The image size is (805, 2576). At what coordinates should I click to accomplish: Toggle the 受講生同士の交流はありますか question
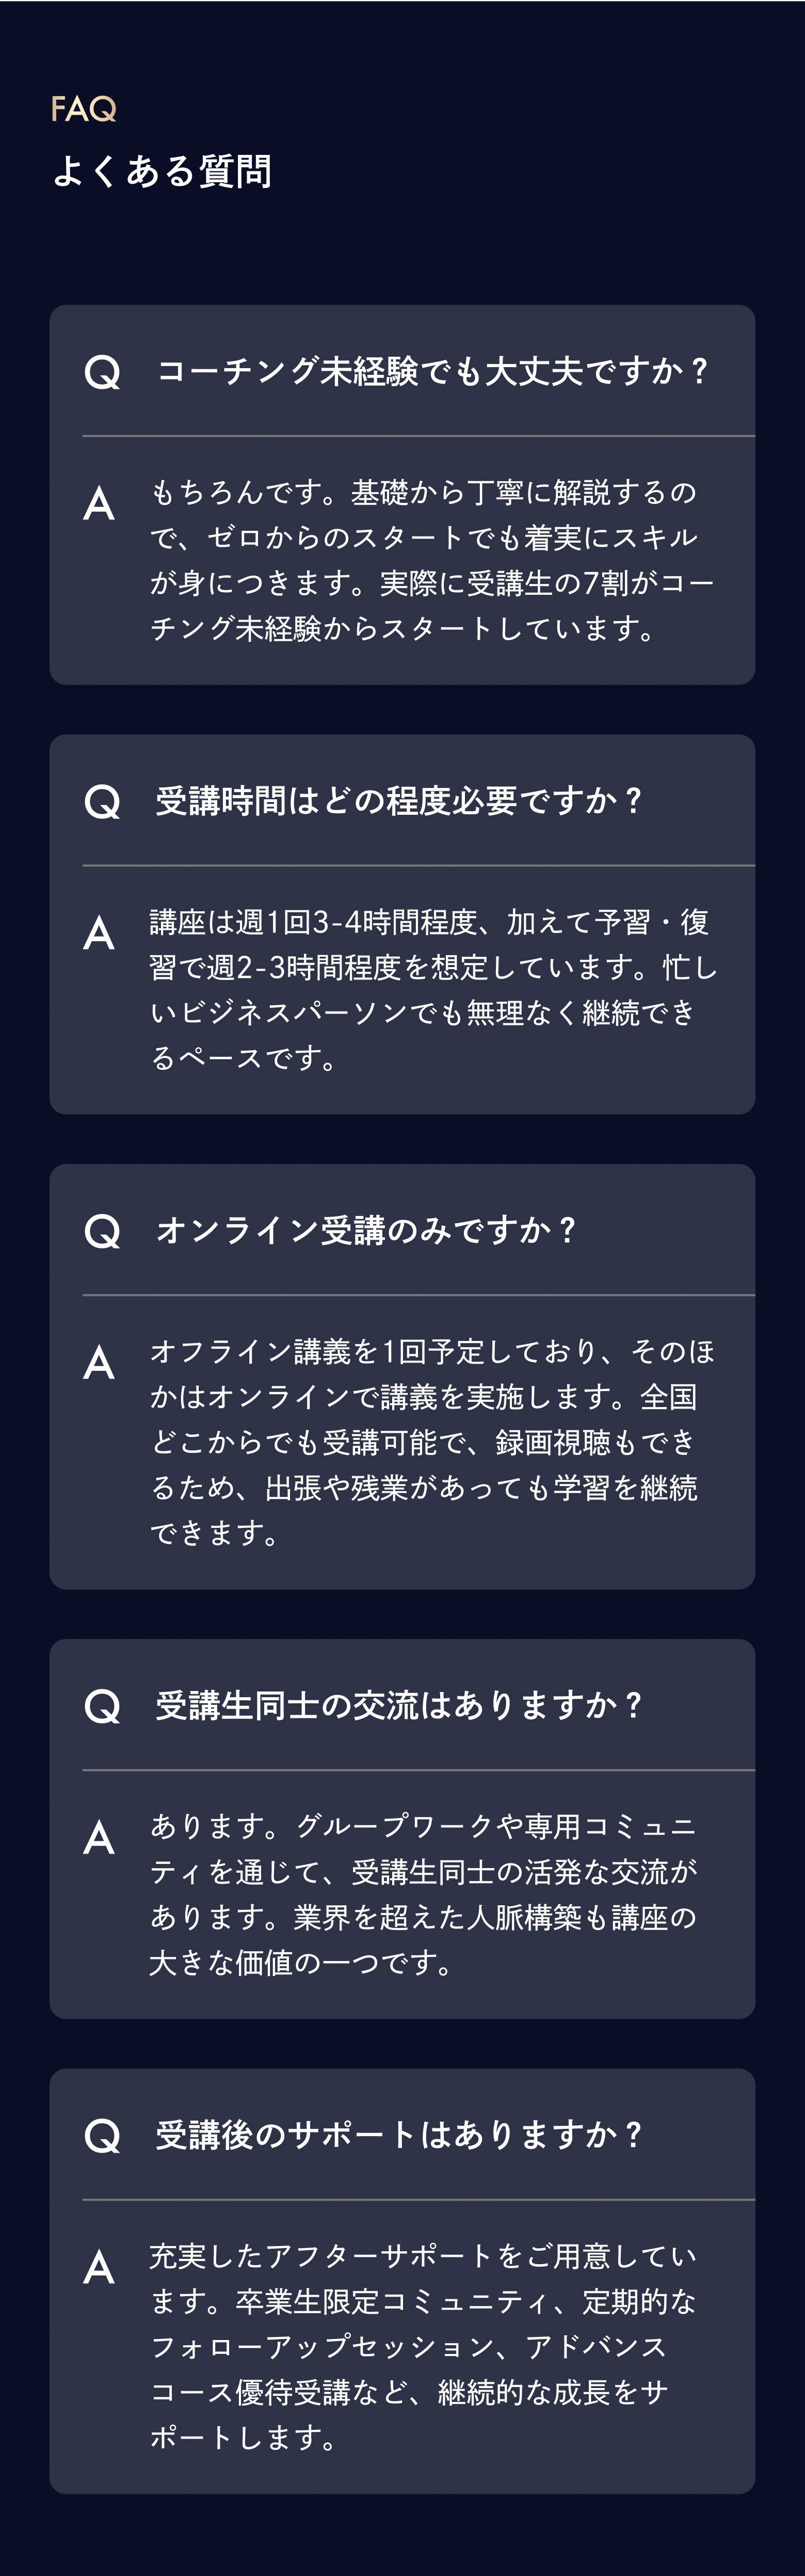pyautogui.click(x=398, y=1706)
